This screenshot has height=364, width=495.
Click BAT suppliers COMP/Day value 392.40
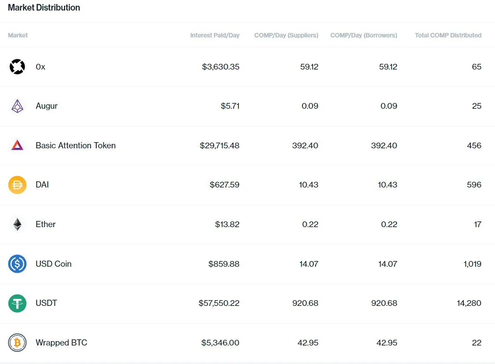(305, 145)
